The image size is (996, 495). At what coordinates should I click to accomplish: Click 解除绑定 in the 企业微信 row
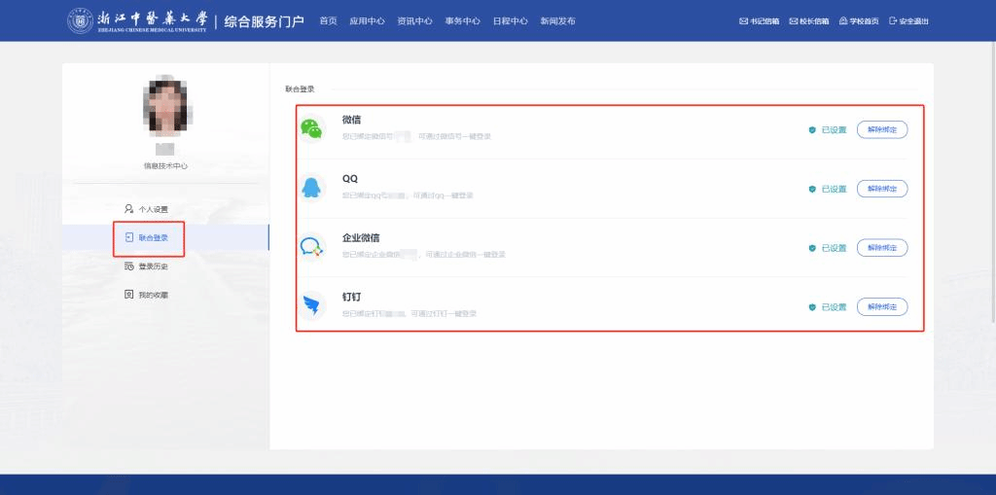[881, 248]
